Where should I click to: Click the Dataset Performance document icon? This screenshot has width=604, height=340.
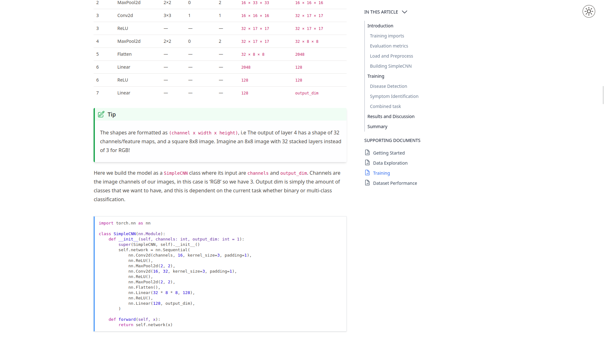click(x=367, y=183)
